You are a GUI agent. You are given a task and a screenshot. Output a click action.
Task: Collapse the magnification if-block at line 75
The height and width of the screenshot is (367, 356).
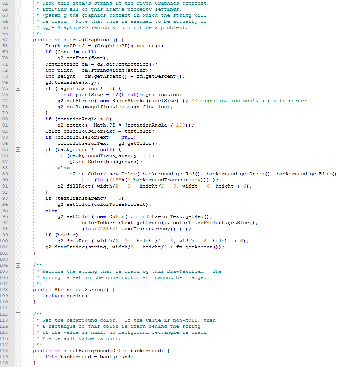17,88
